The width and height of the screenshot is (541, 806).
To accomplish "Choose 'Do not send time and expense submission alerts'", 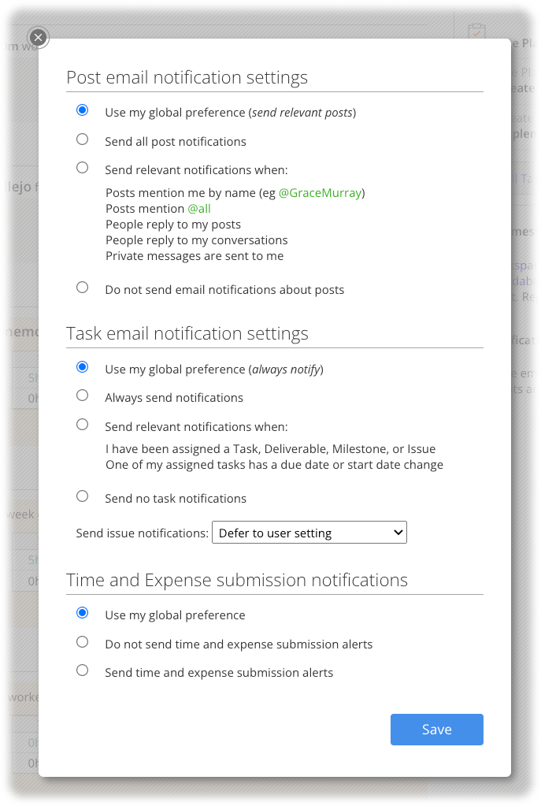I will [x=82, y=641].
